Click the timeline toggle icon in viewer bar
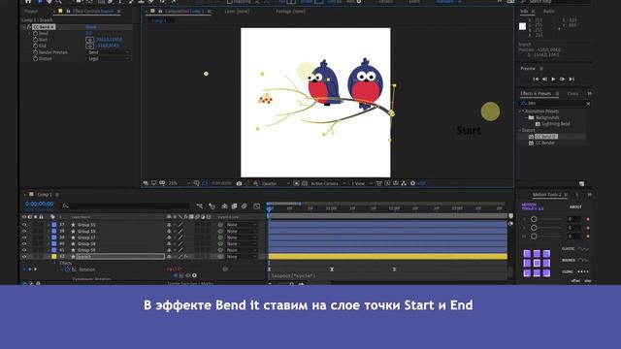This screenshot has width=621, height=349. pyautogui.click(x=395, y=183)
